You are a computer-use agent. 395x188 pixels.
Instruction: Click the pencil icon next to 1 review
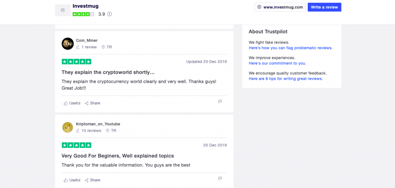78,47
